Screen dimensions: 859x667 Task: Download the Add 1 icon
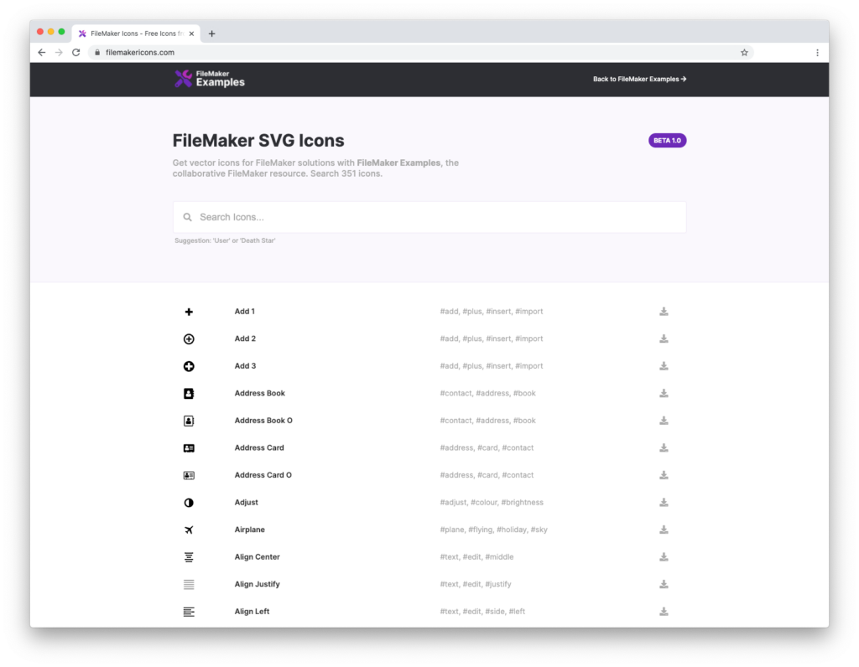tap(664, 312)
